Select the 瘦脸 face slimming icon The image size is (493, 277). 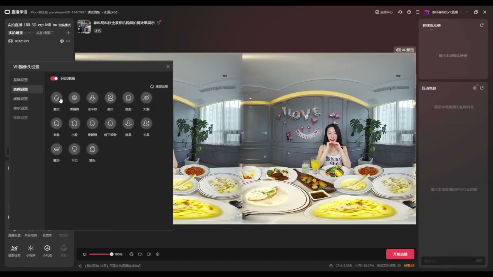point(128,98)
